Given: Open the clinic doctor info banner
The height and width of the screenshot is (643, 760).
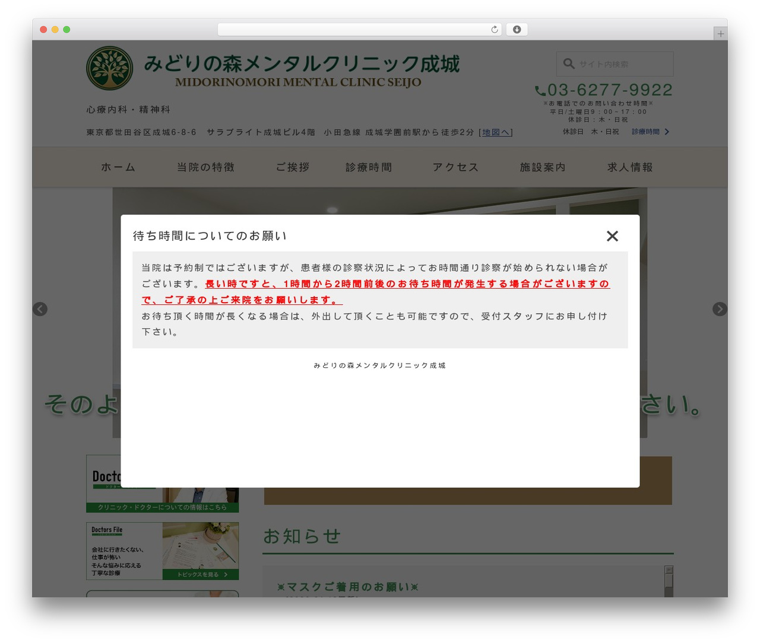Looking at the screenshot, I should tap(162, 483).
